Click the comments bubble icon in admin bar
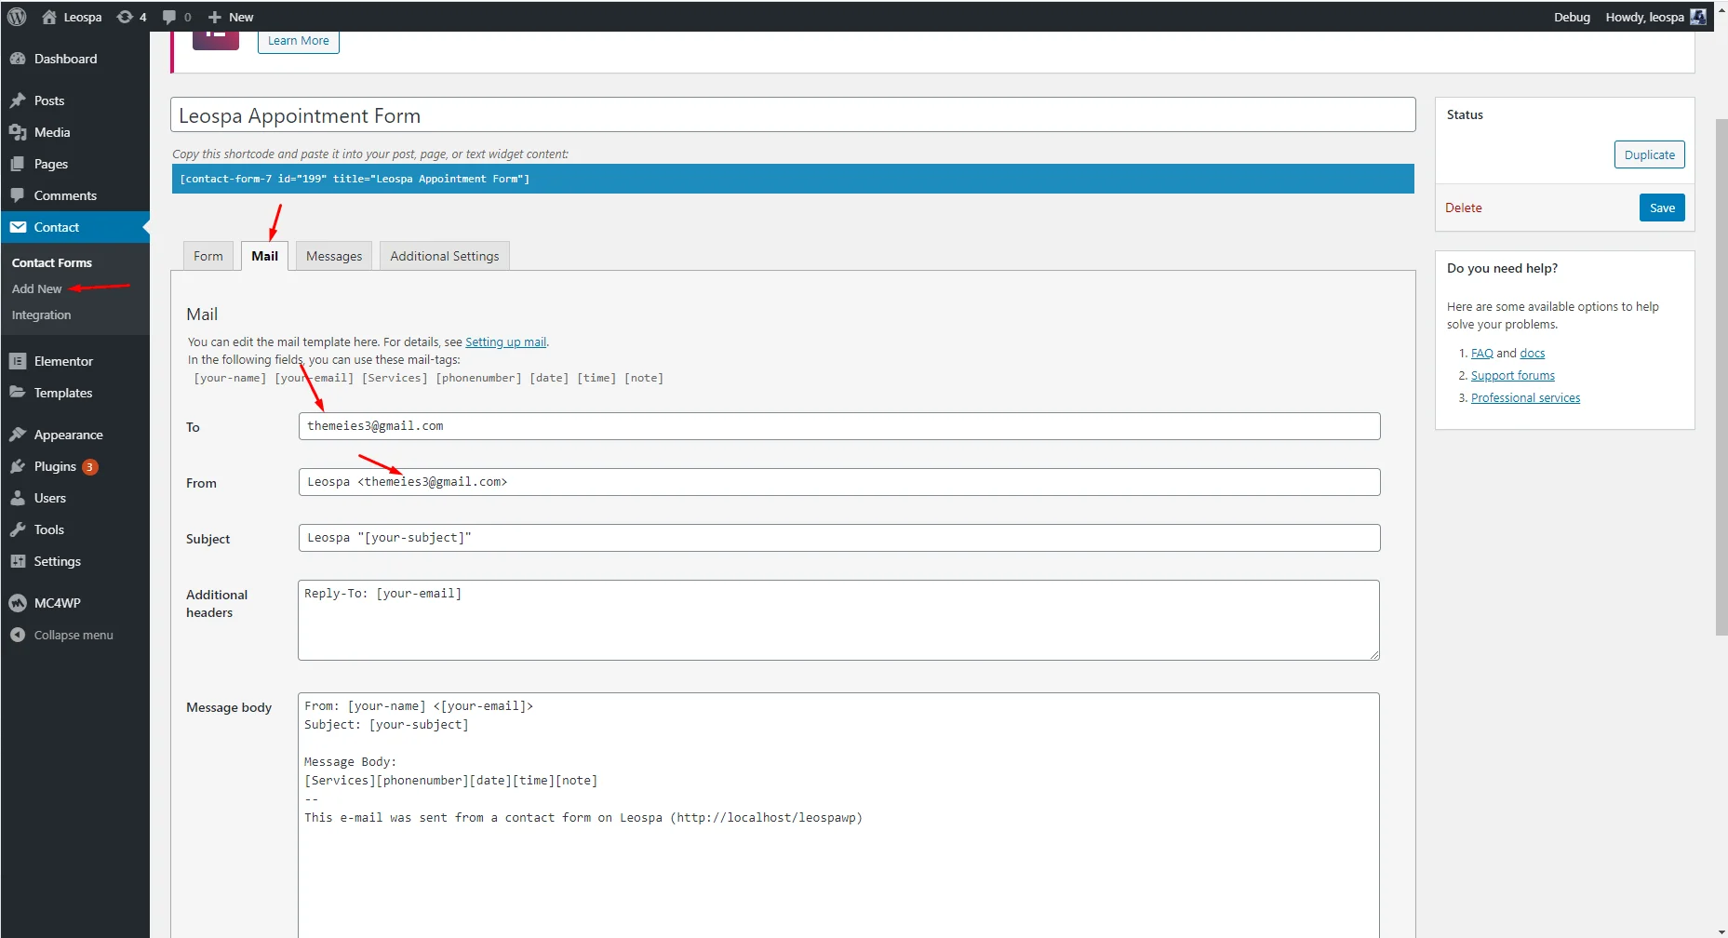This screenshot has width=1728, height=938. tap(169, 17)
